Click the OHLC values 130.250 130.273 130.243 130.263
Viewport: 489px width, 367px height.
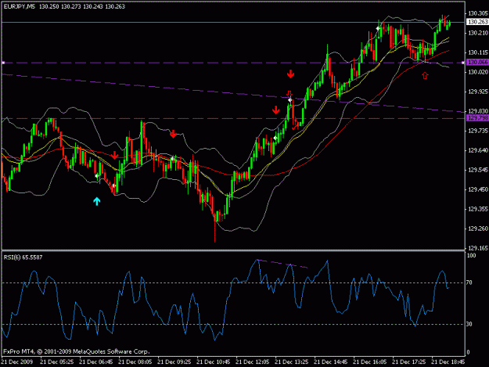(82, 6)
